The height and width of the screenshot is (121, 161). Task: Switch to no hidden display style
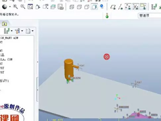pos(87,7)
